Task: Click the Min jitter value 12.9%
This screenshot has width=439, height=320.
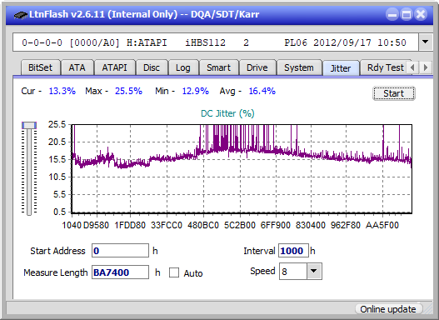Action: point(195,91)
